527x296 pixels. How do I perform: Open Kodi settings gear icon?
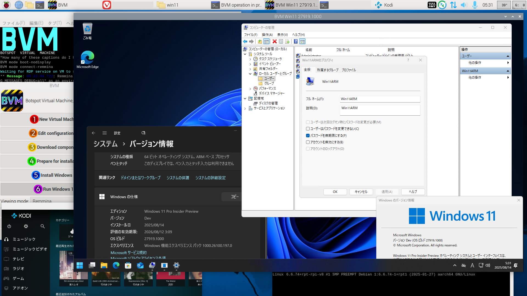26,226
